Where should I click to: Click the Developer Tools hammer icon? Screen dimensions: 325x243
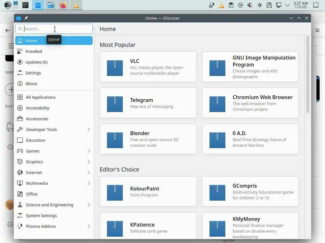pos(20,129)
